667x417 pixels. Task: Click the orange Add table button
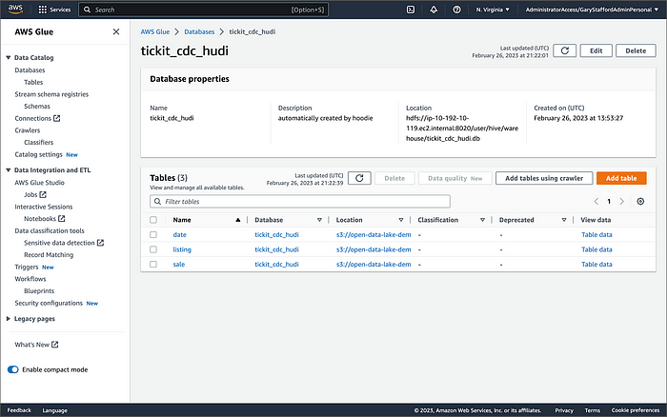(621, 178)
